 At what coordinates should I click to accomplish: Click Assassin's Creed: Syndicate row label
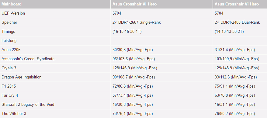28,59
